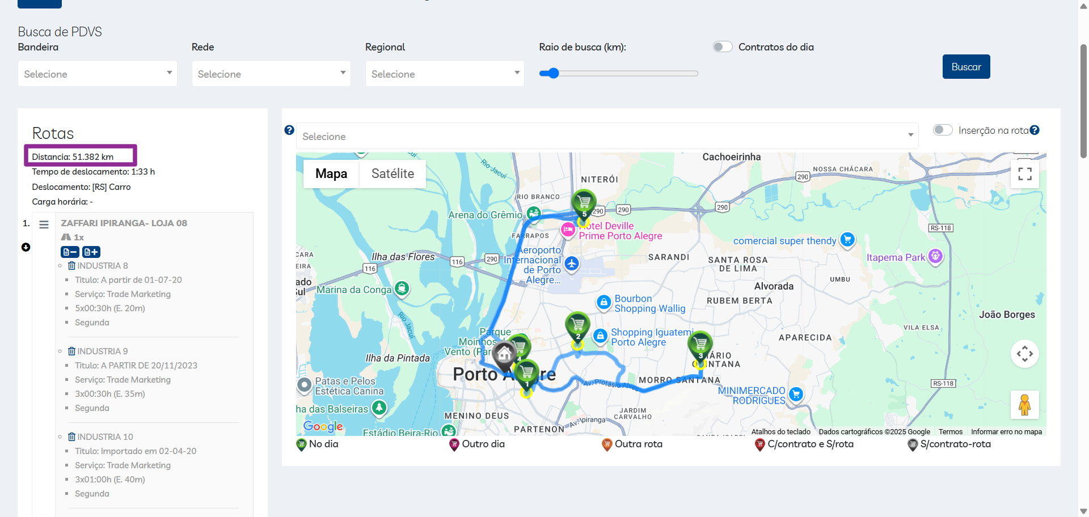Toggle fullscreen view on the map
The image size is (1089, 517).
(1024, 174)
